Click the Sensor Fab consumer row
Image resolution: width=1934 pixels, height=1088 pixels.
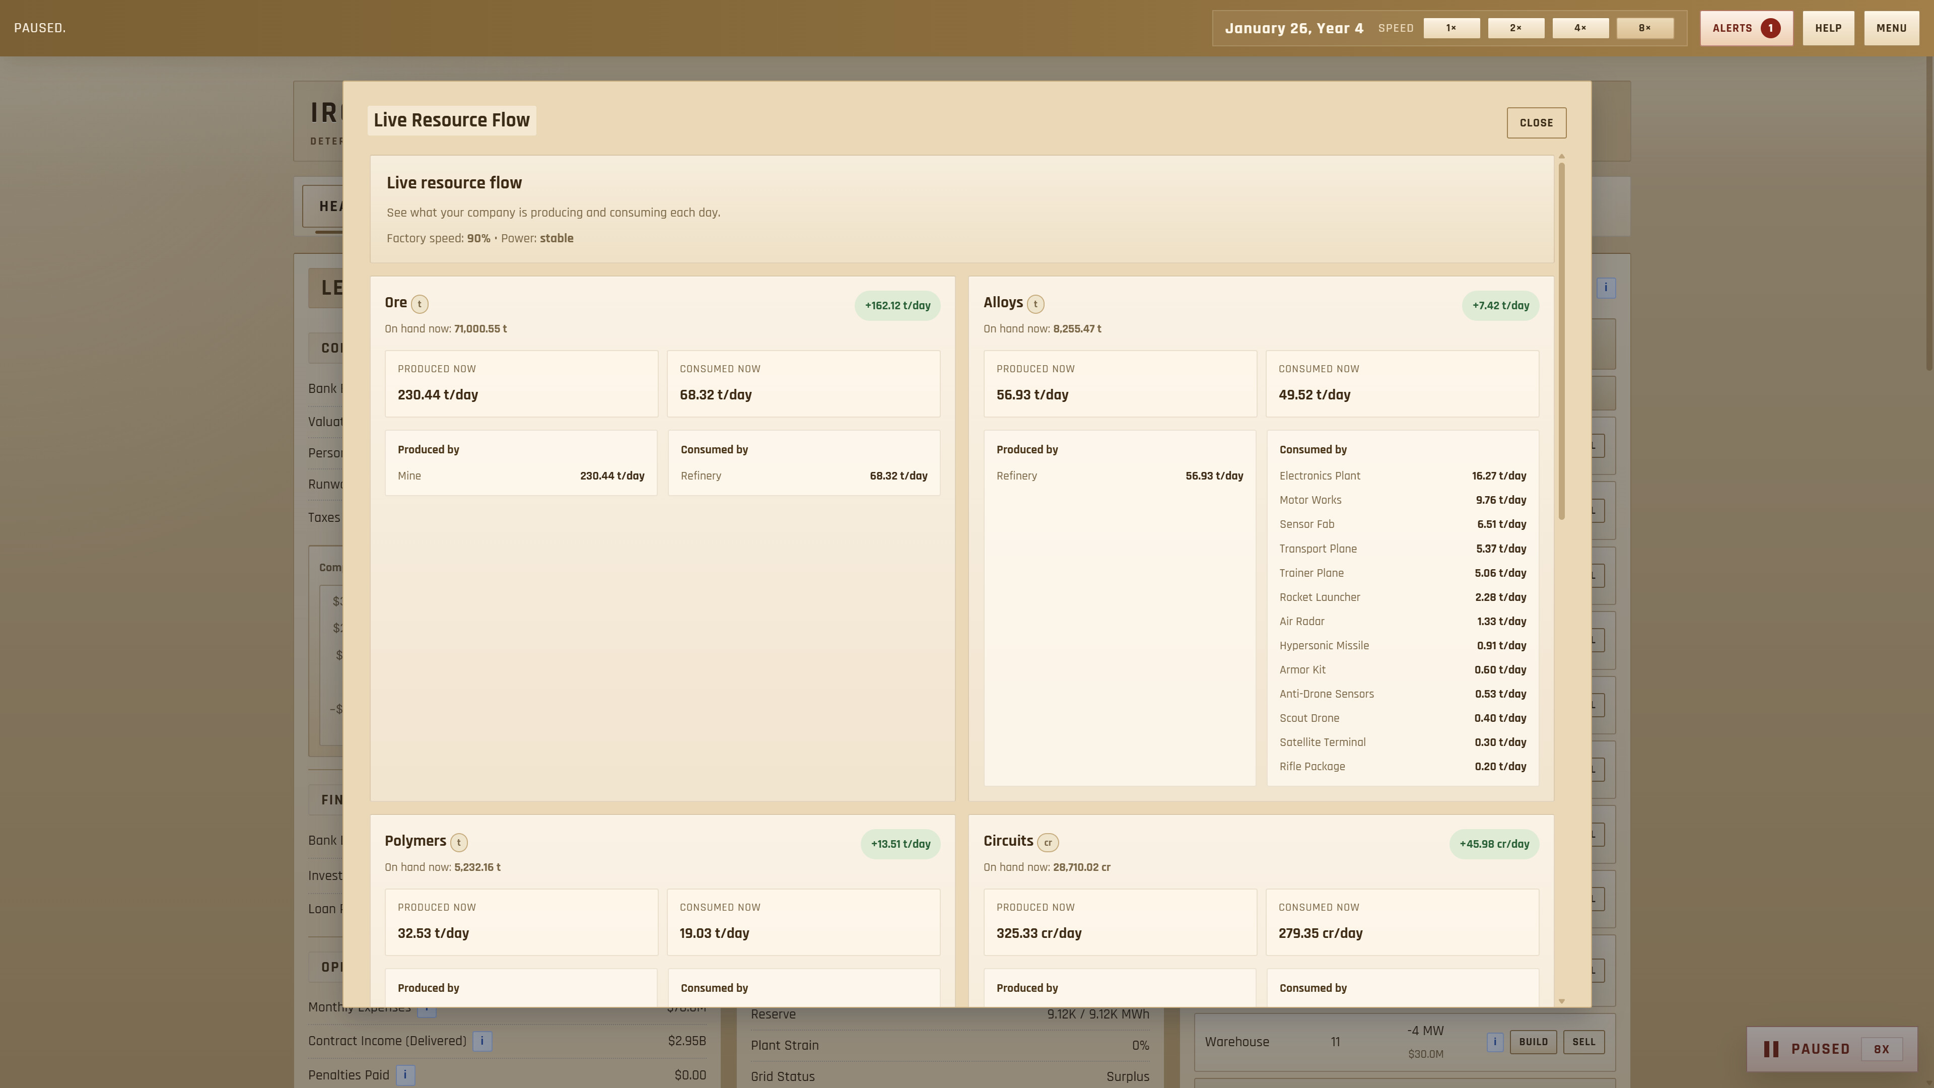[x=1403, y=524]
